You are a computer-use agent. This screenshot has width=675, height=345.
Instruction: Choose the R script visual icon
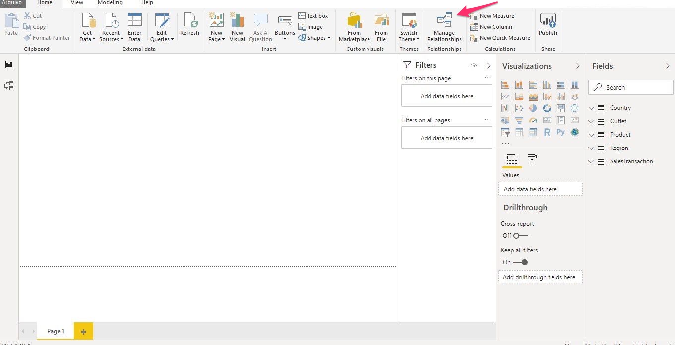coord(547,132)
